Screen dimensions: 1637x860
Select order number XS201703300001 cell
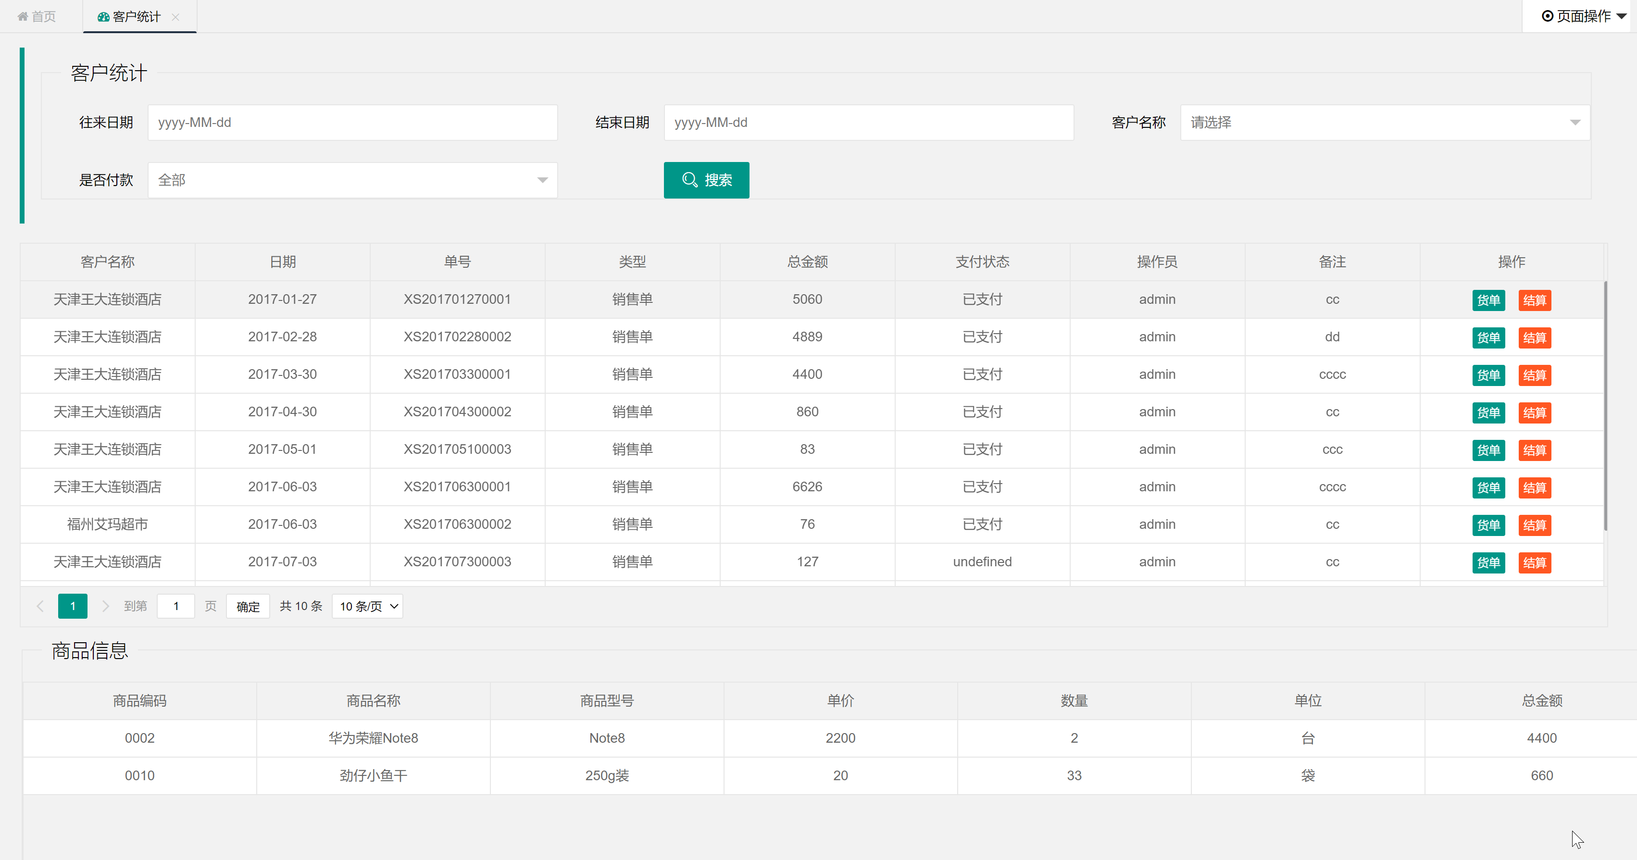tap(458, 374)
